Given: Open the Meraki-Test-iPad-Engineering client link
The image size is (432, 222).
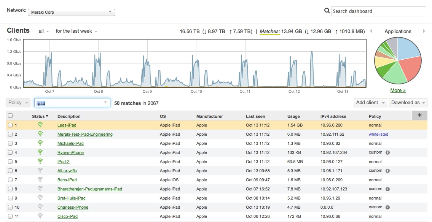Looking at the screenshot, I should click(x=85, y=134).
